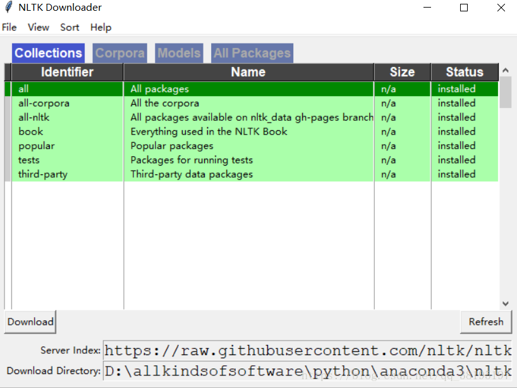Click the Refresh button
Viewport: 517px width, 388px height.
click(x=486, y=322)
